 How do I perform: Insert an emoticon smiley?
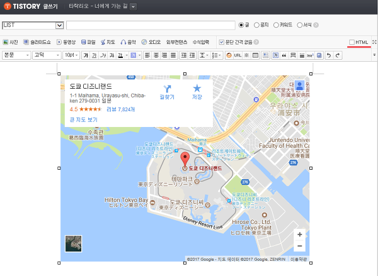click(x=229, y=55)
